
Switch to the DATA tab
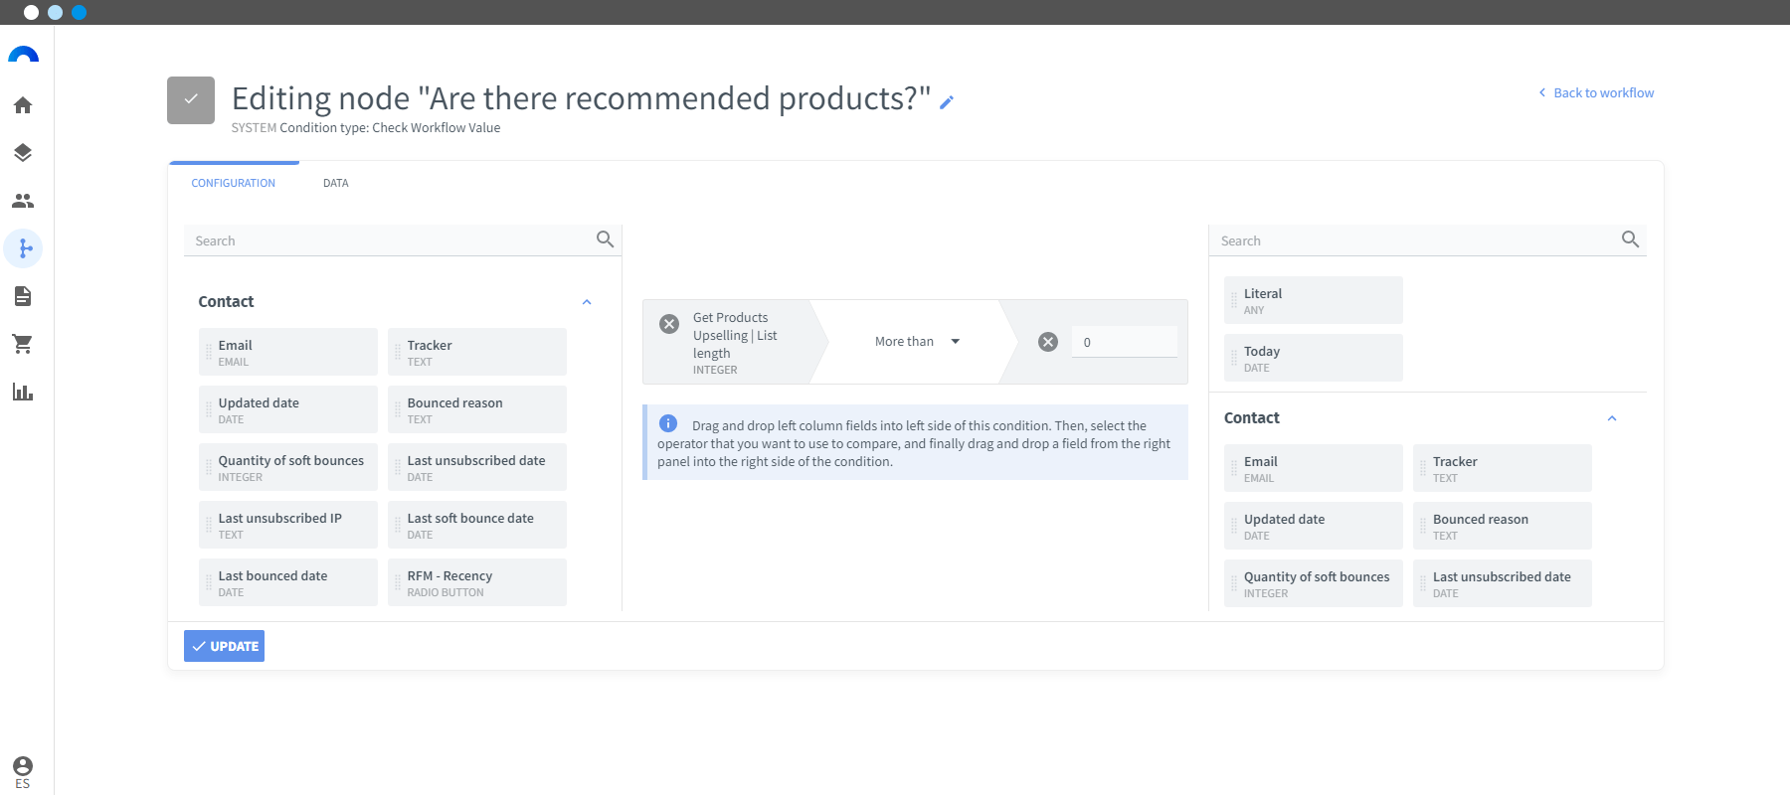pyautogui.click(x=336, y=183)
